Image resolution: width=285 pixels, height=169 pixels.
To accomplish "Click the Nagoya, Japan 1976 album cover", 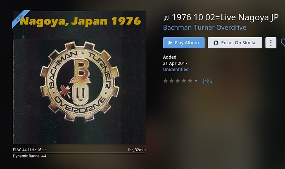I will click(79, 77).
